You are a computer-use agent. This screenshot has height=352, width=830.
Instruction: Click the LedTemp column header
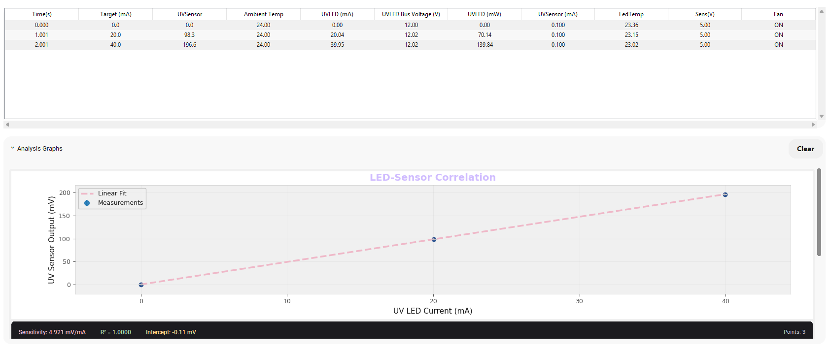631,14
